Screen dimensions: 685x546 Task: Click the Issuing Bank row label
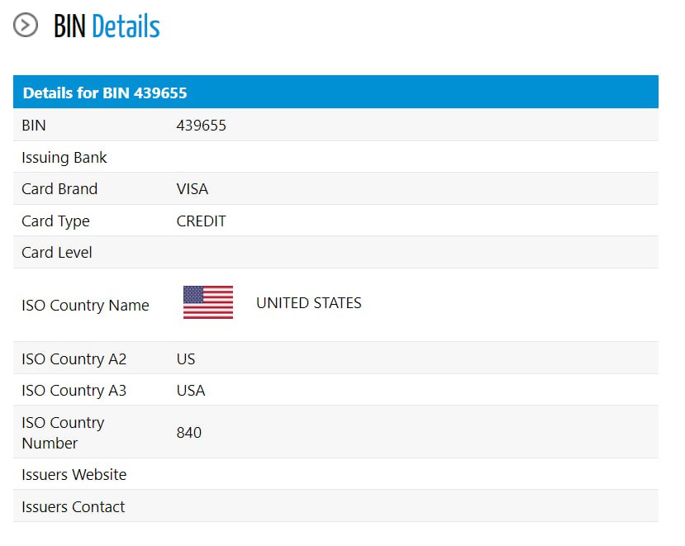[64, 157]
